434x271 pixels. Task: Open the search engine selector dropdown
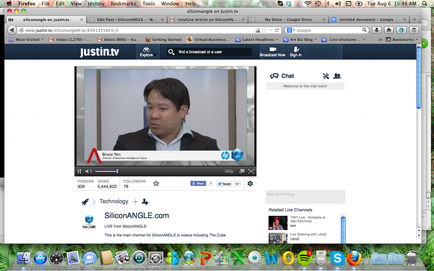292,30
